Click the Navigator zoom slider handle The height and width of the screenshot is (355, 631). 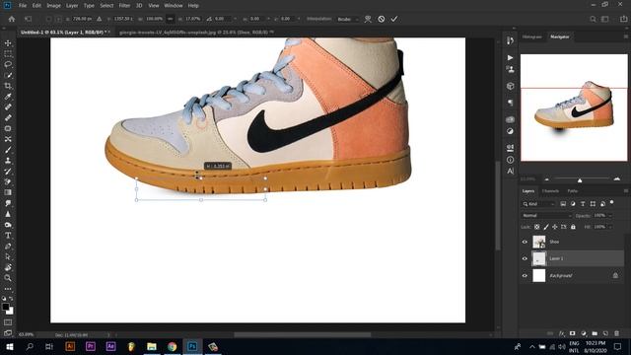(x=580, y=180)
